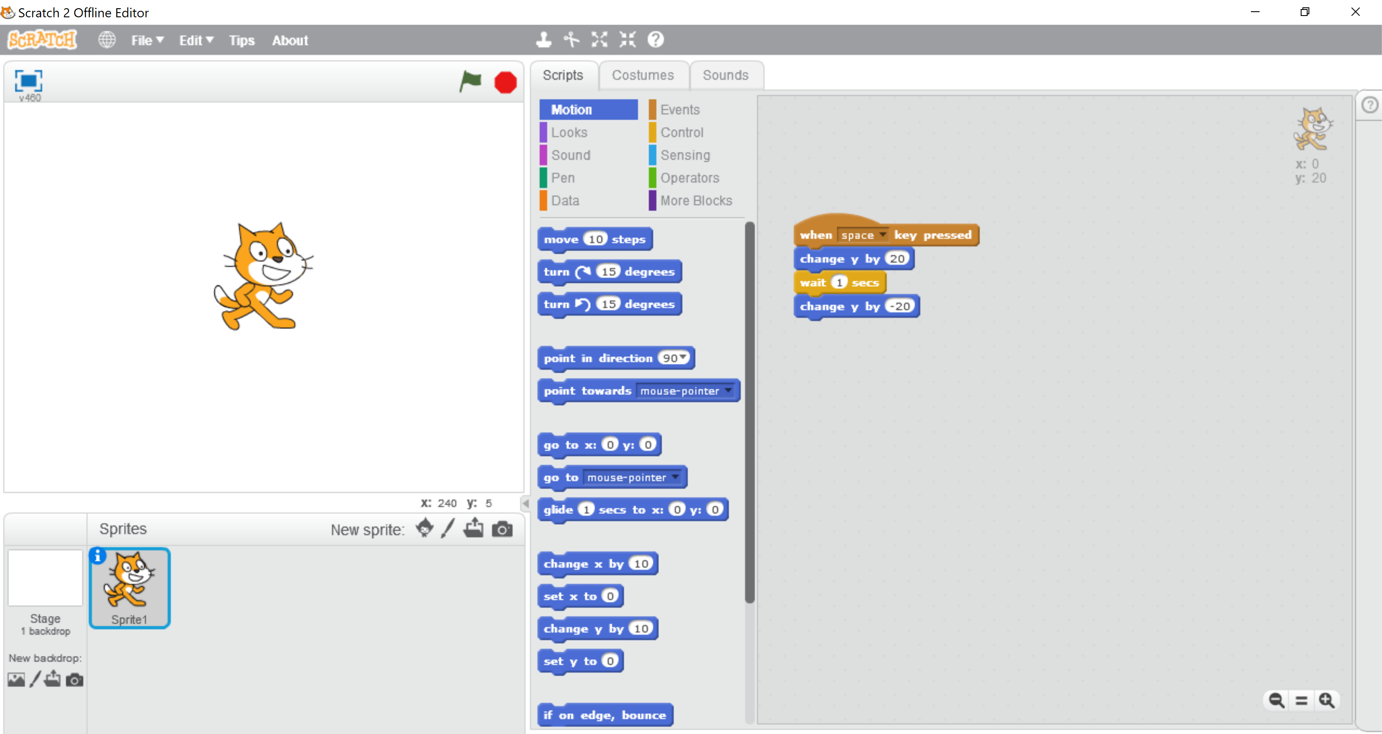Take a camera photo for a new sprite
Image resolution: width=1382 pixels, height=734 pixels.
503,529
